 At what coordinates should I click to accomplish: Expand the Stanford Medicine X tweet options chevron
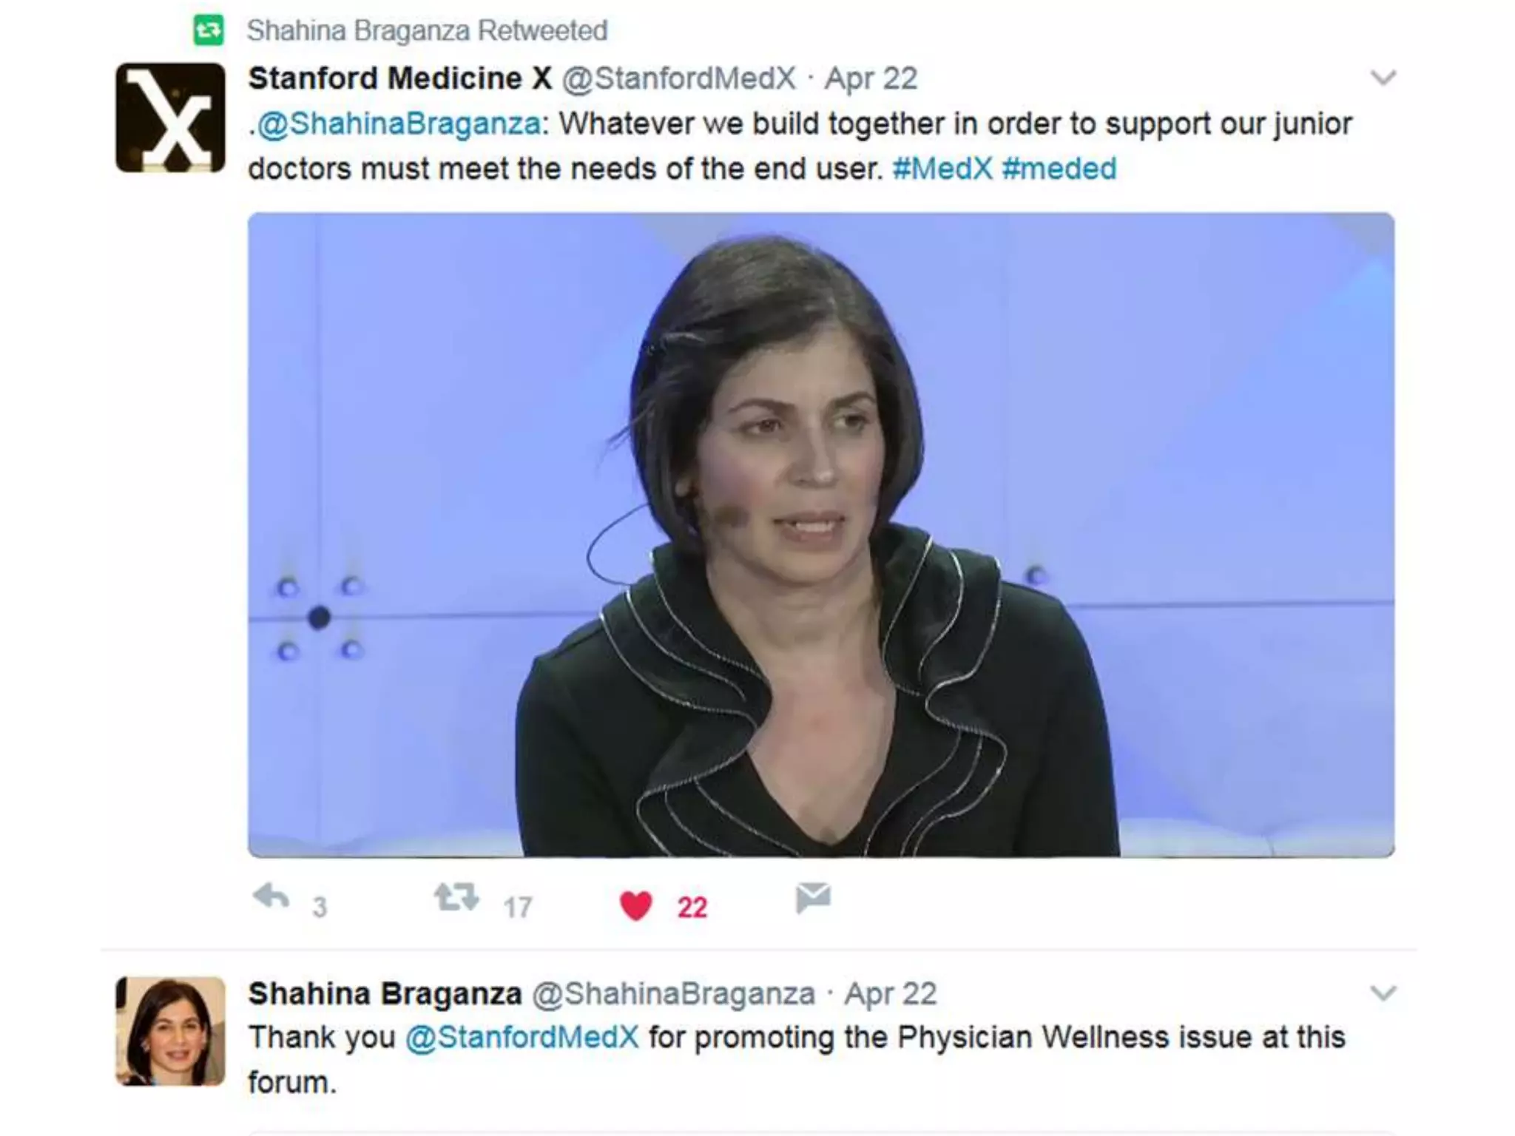(1383, 78)
